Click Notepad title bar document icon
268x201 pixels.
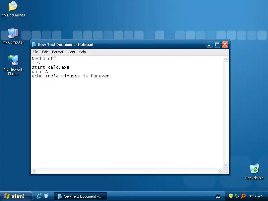pos(34,45)
